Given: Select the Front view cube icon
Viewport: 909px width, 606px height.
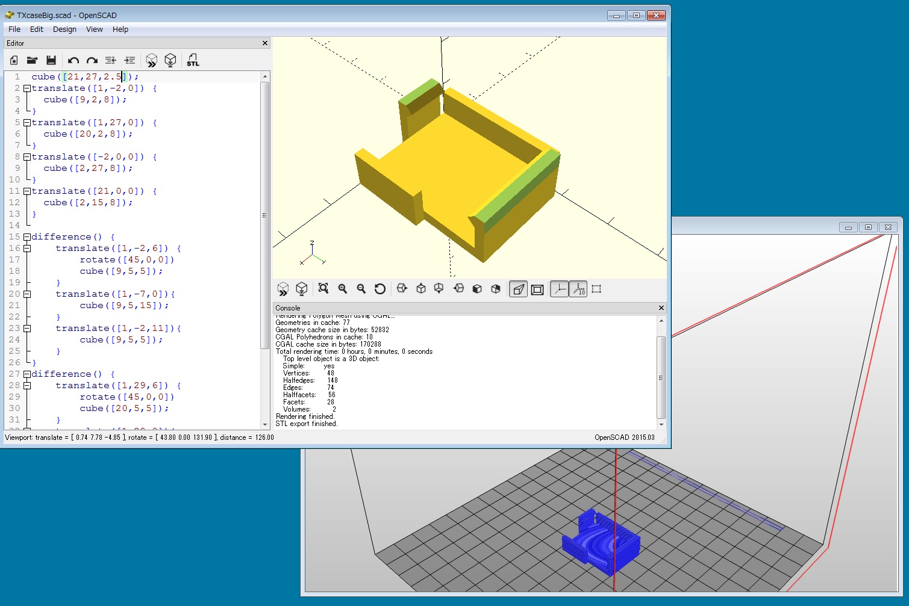Looking at the screenshot, I should coord(477,289).
